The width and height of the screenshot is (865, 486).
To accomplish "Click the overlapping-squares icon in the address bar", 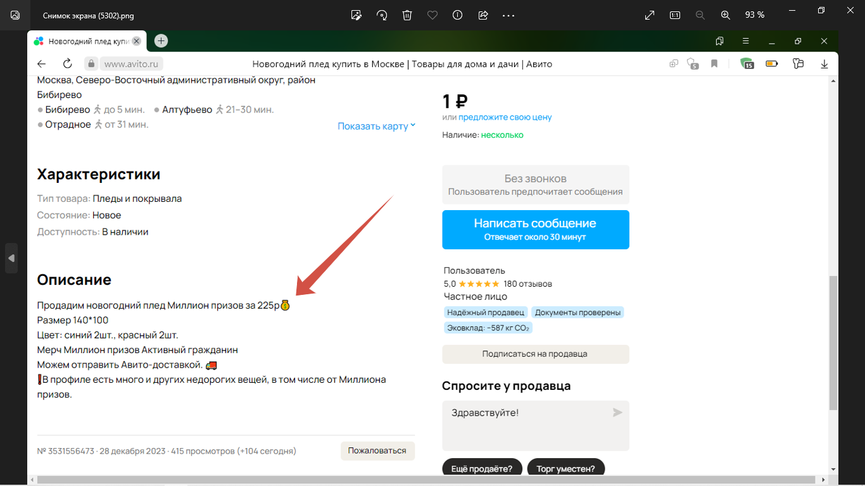I will coord(674,64).
